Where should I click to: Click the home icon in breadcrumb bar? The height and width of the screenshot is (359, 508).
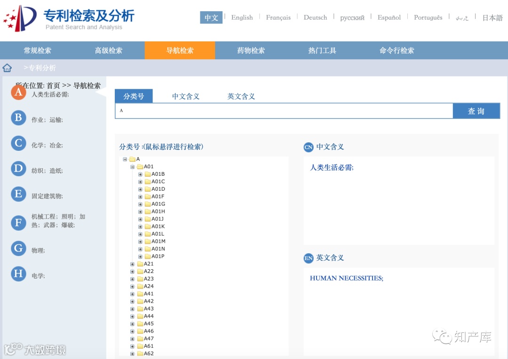click(x=7, y=68)
